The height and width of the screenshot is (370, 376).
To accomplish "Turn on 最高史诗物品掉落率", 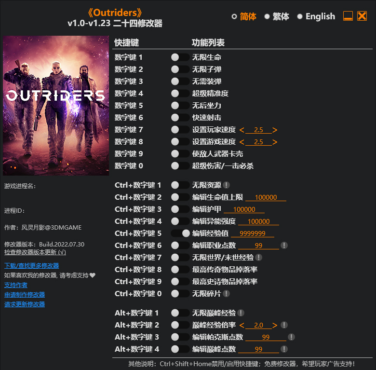I will pyautogui.click(x=180, y=281).
